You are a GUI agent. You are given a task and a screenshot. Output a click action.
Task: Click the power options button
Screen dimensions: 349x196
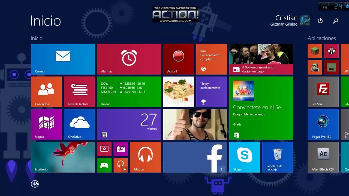coord(320,21)
